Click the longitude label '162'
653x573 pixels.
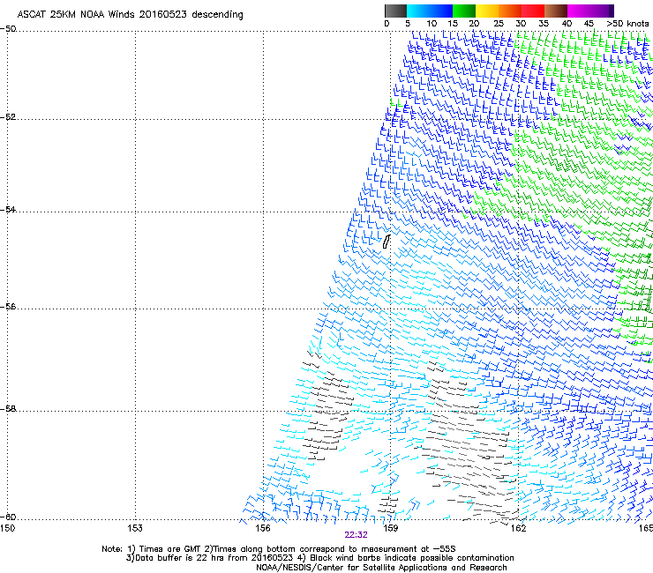point(518,528)
